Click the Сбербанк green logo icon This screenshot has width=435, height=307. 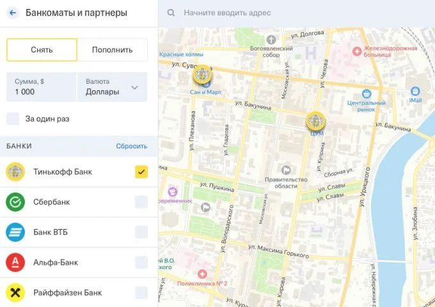[x=15, y=202]
